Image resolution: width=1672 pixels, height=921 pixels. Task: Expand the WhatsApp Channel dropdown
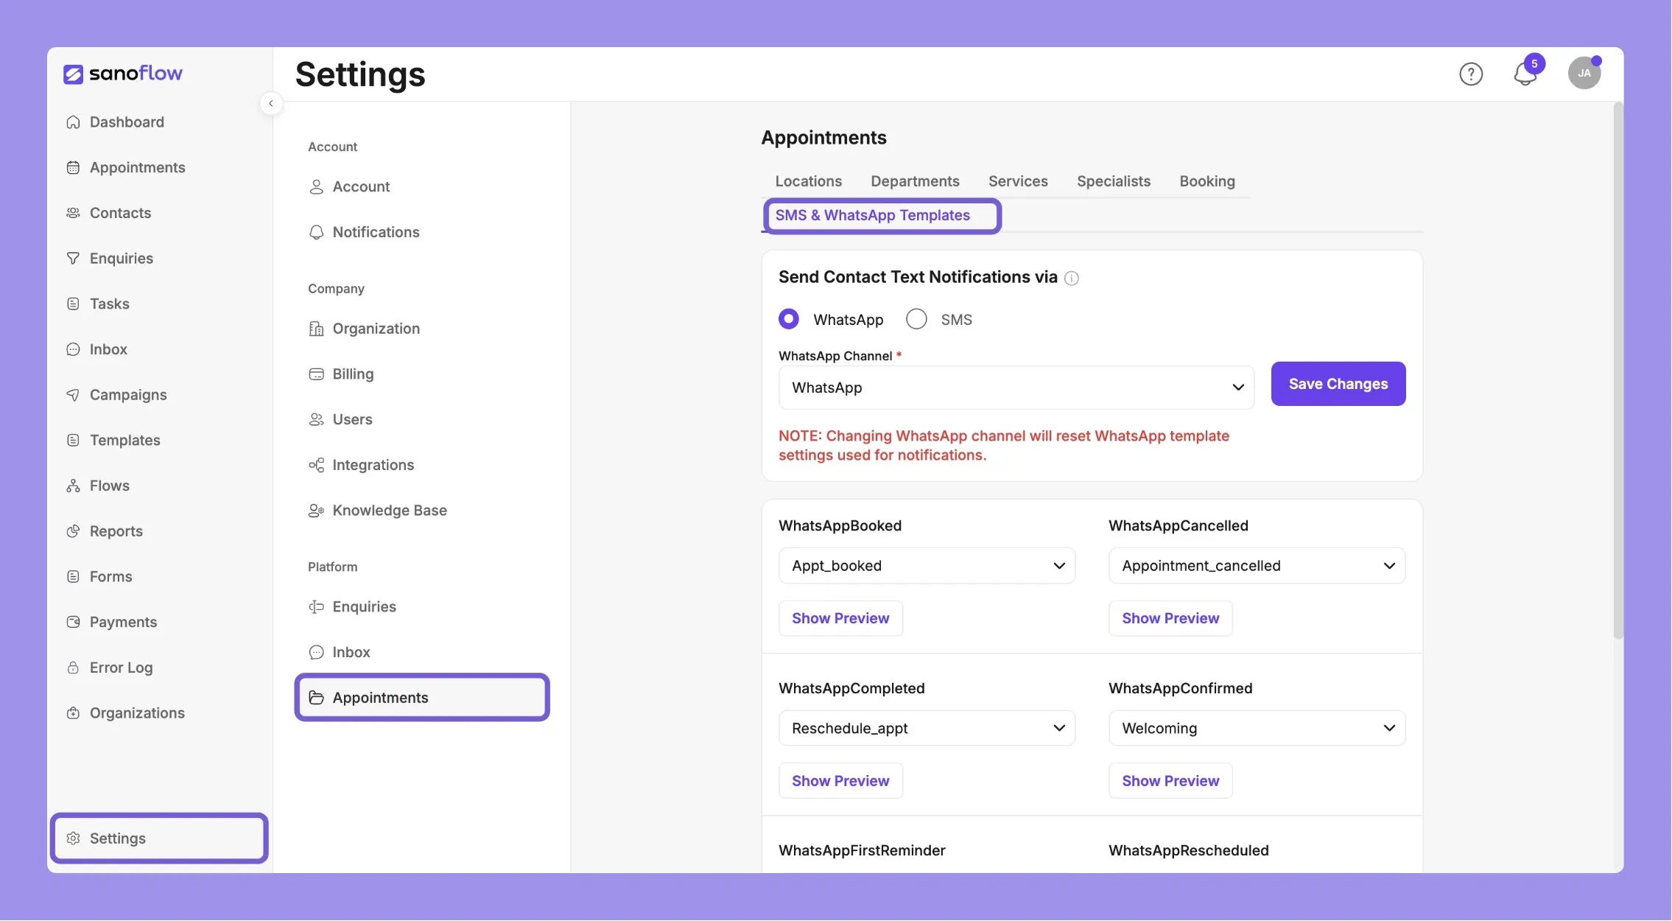pyautogui.click(x=1016, y=388)
